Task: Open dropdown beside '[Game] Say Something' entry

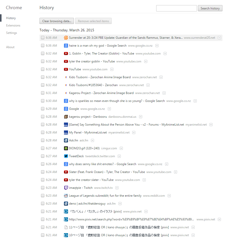Action: pyautogui.click(x=211, y=125)
